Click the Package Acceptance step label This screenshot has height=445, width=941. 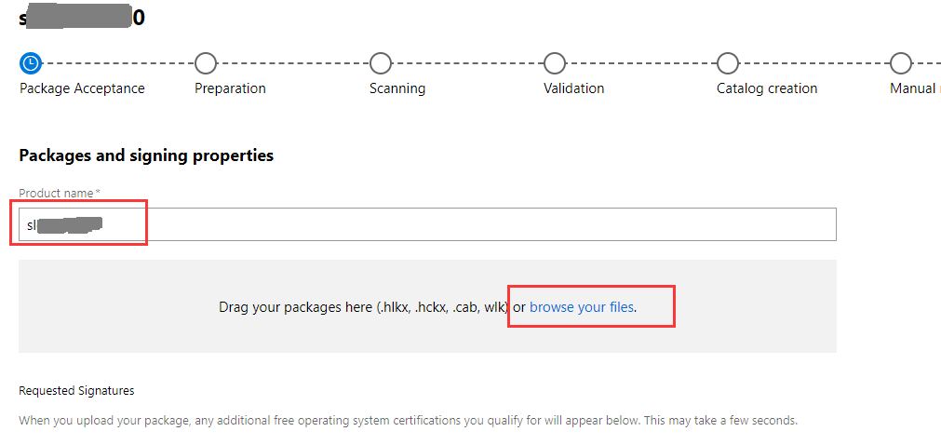(x=82, y=88)
